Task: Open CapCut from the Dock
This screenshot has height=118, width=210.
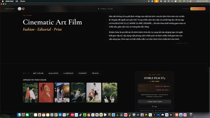Action: pyautogui.click(x=97, y=115)
